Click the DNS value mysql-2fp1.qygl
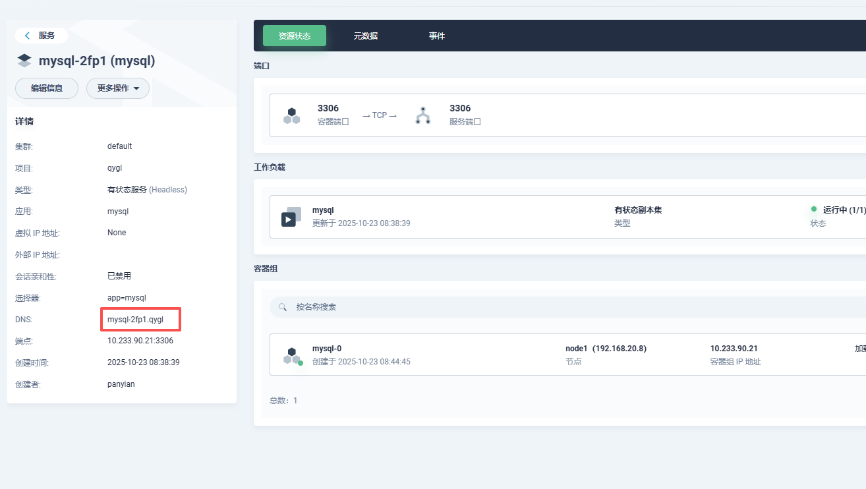This screenshot has width=866, height=489. 135,320
